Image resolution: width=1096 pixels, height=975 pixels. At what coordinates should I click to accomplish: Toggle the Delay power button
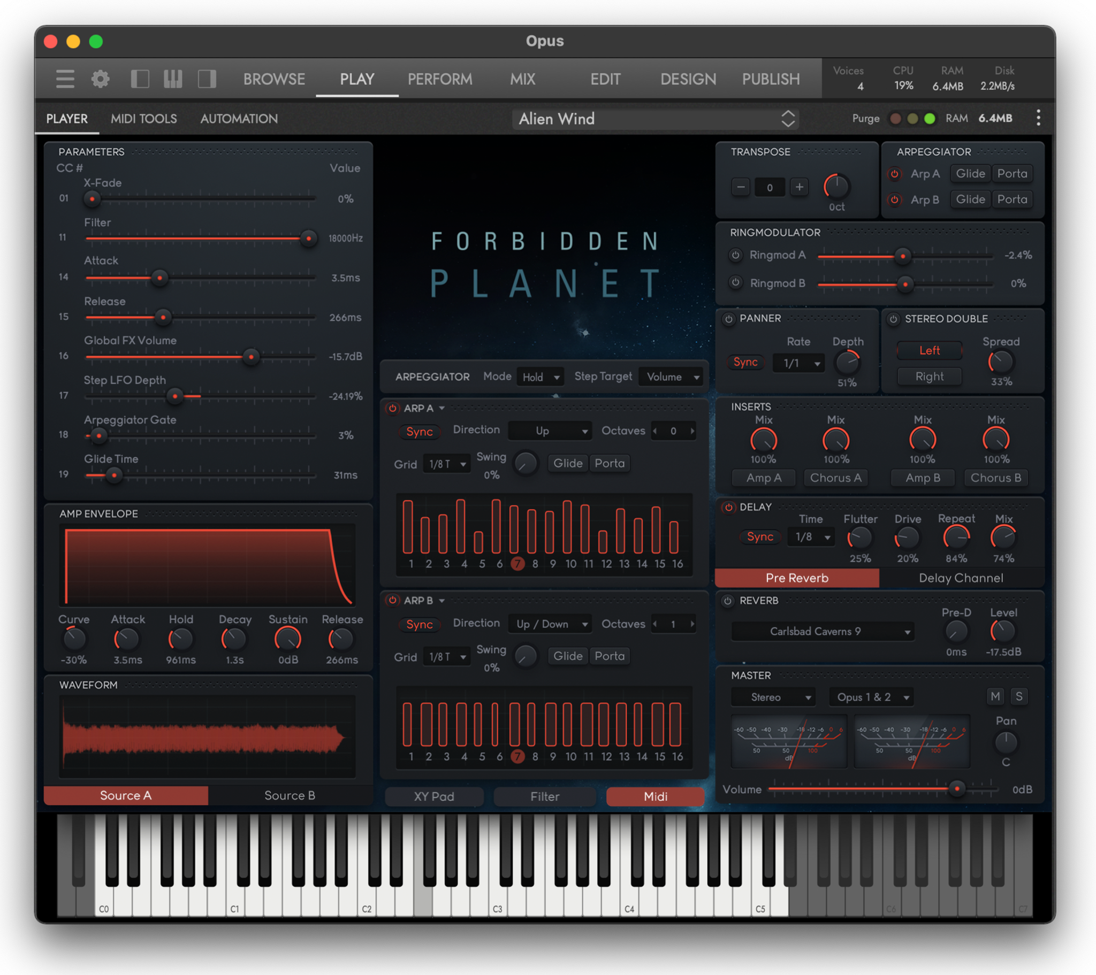pos(728,507)
